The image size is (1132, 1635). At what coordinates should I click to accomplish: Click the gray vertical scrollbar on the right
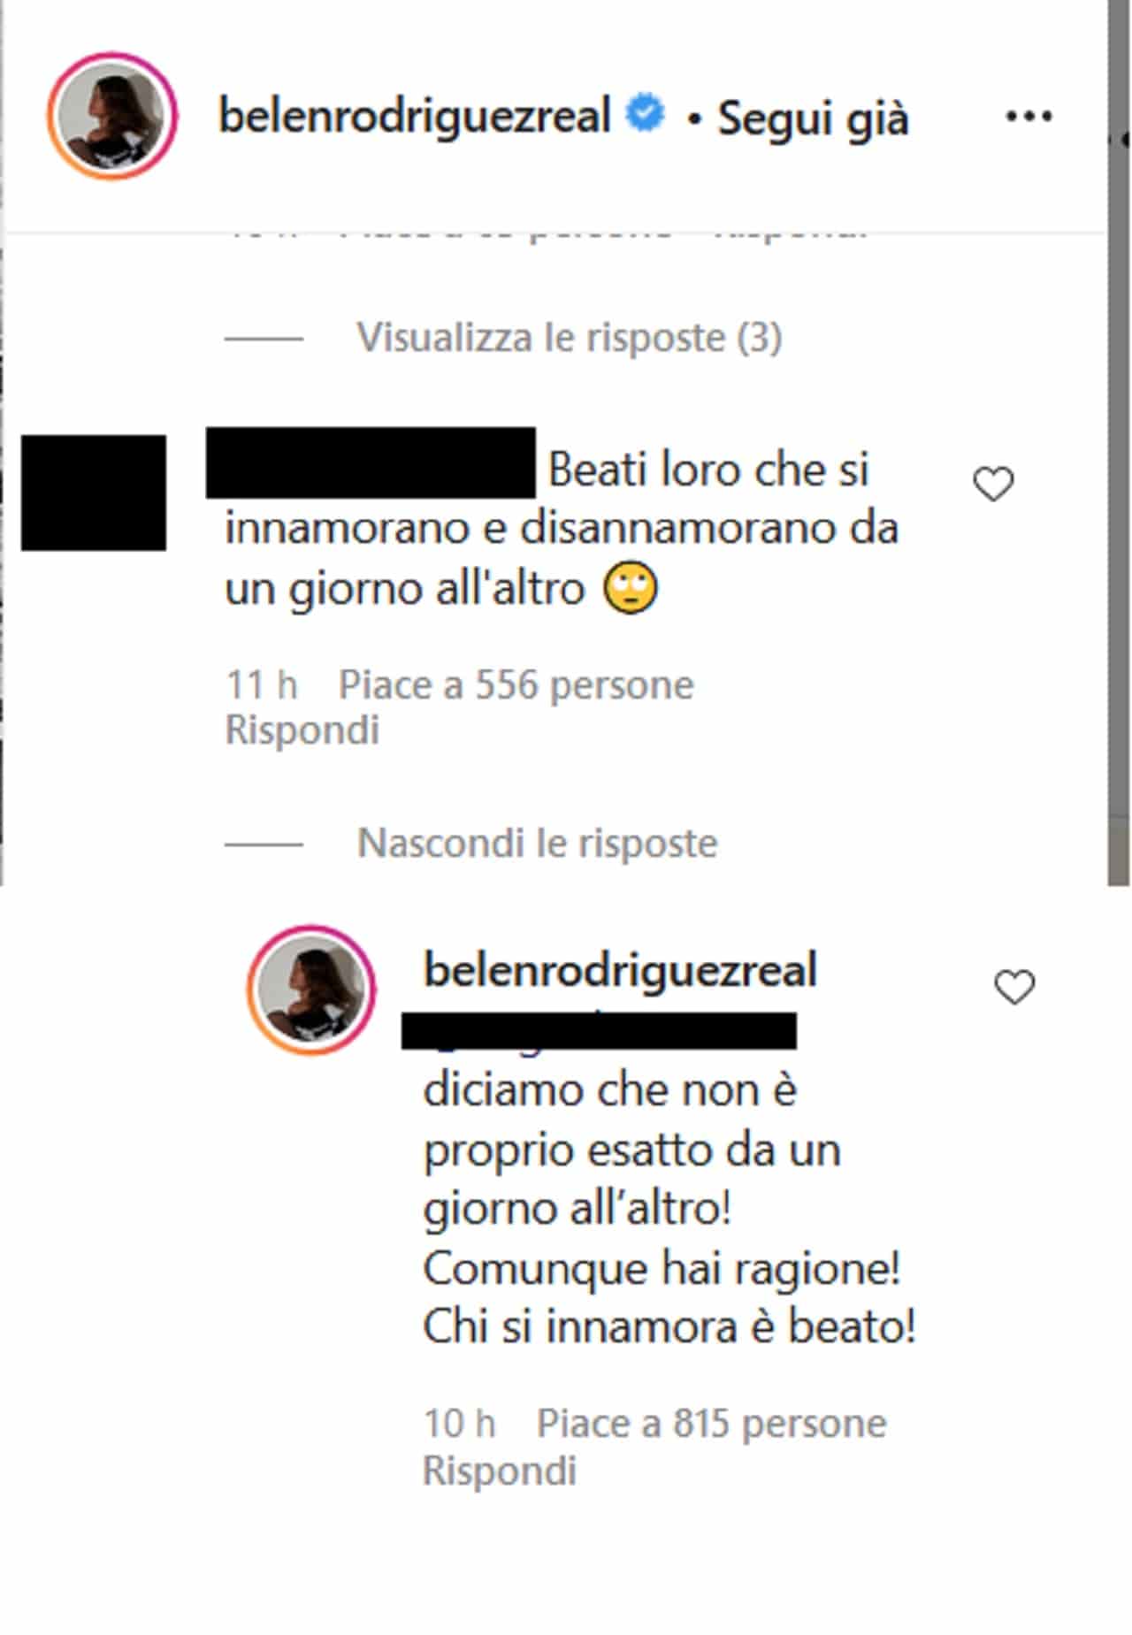[1119, 442]
